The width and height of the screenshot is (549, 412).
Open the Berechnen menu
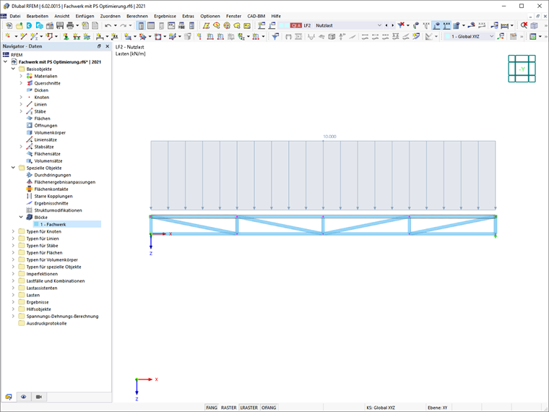tap(137, 16)
